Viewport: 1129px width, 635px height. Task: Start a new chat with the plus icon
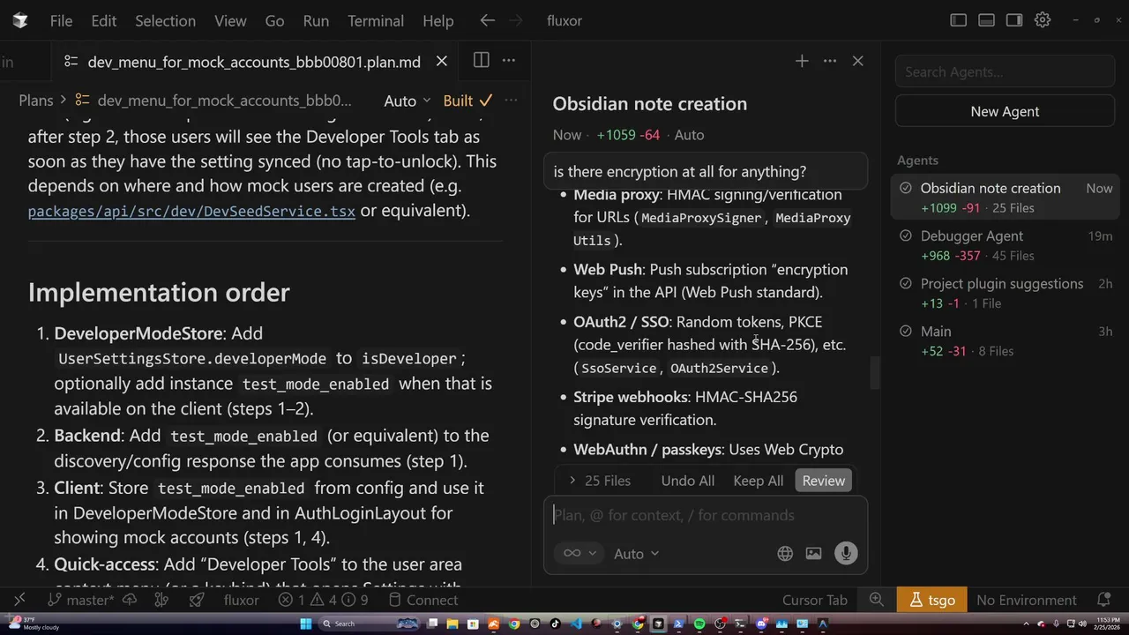coord(802,61)
